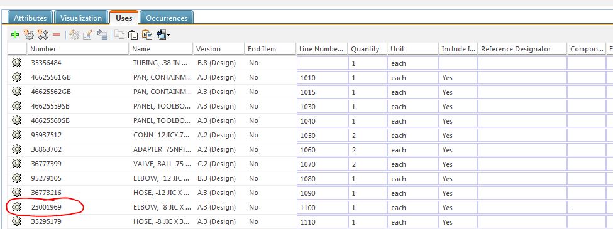Click gear icon of part 35356484

(x=16, y=63)
